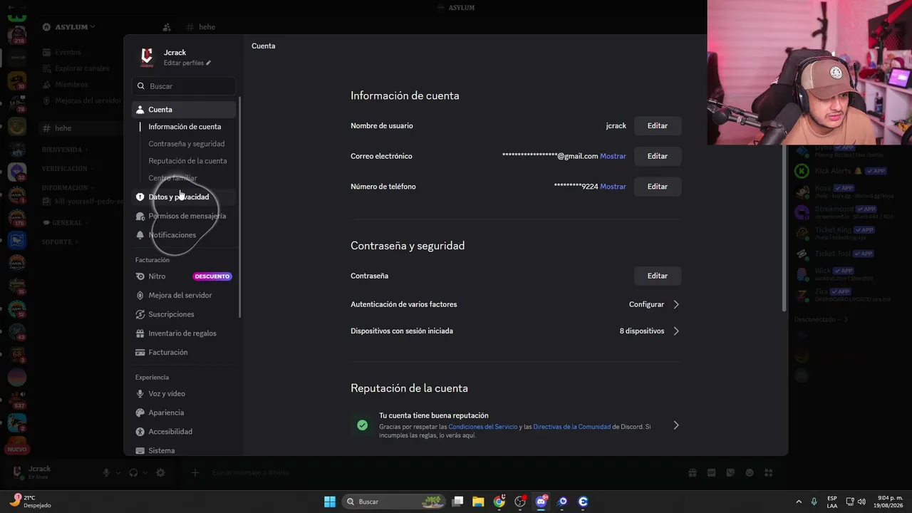Screen dimensions: 912x513
Task: Show the hidden phone number
Action: pyautogui.click(x=613, y=187)
